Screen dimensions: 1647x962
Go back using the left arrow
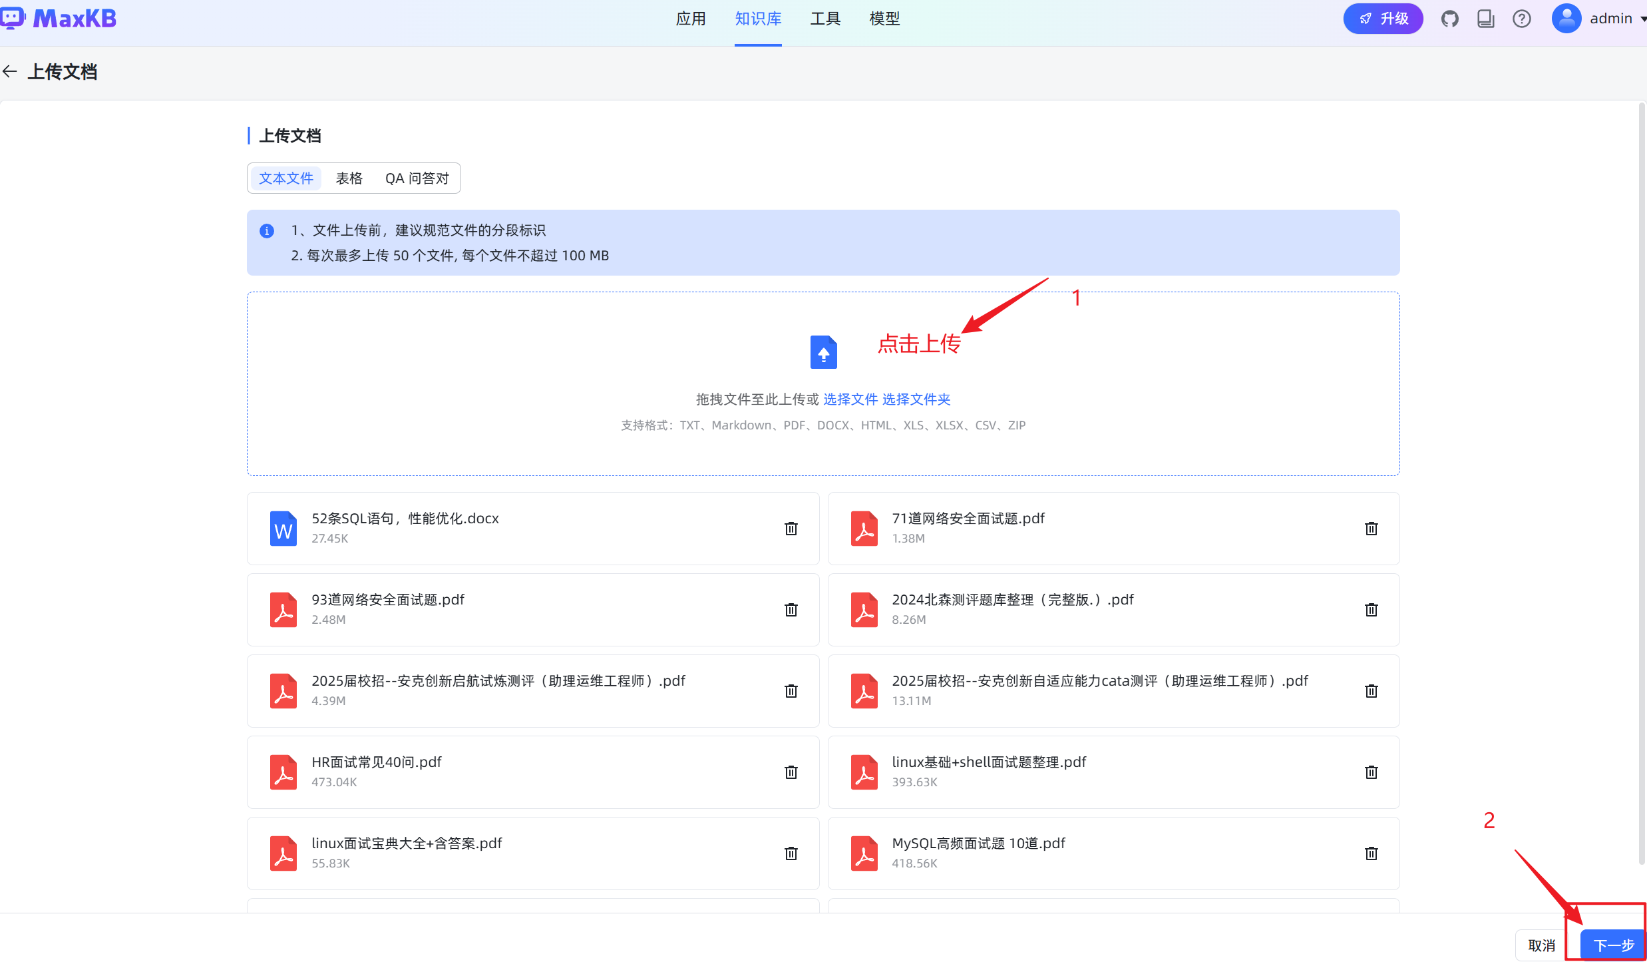click(10, 71)
